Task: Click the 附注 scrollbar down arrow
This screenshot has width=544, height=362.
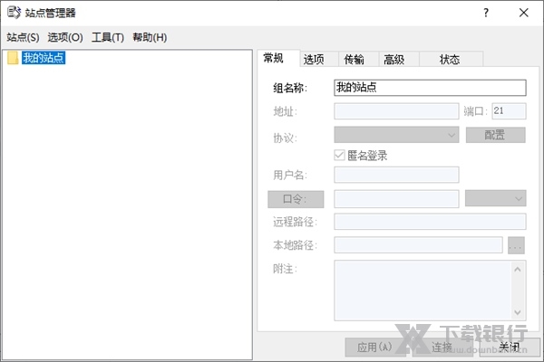Action: pyautogui.click(x=518, y=312)
